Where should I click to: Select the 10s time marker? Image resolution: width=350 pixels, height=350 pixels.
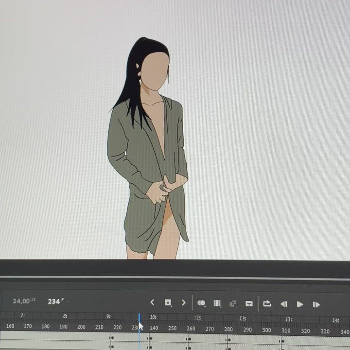click(153, 317)
